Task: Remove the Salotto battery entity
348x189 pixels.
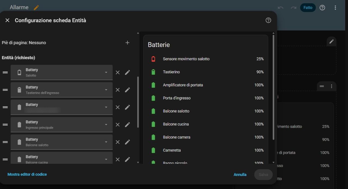Action: point(117,72)
